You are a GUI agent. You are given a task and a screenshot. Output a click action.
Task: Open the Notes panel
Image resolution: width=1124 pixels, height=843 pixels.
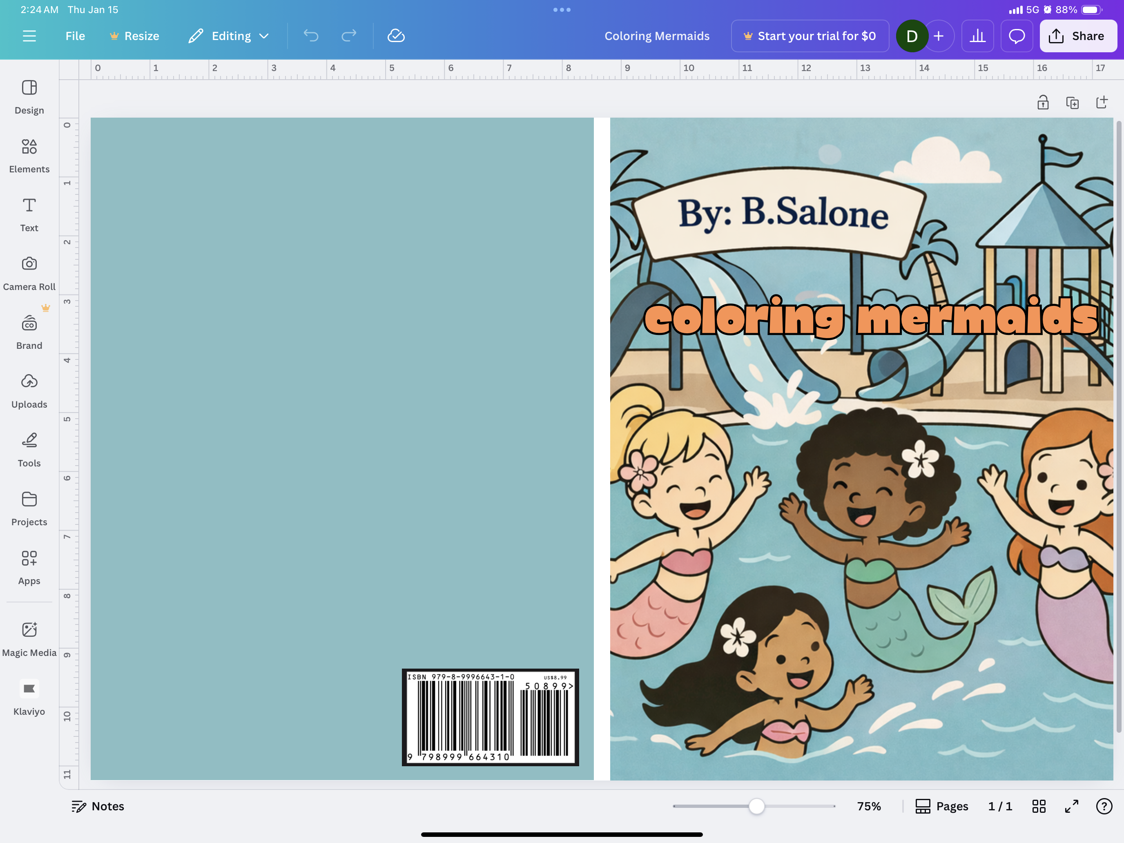(x=98, y=806)
